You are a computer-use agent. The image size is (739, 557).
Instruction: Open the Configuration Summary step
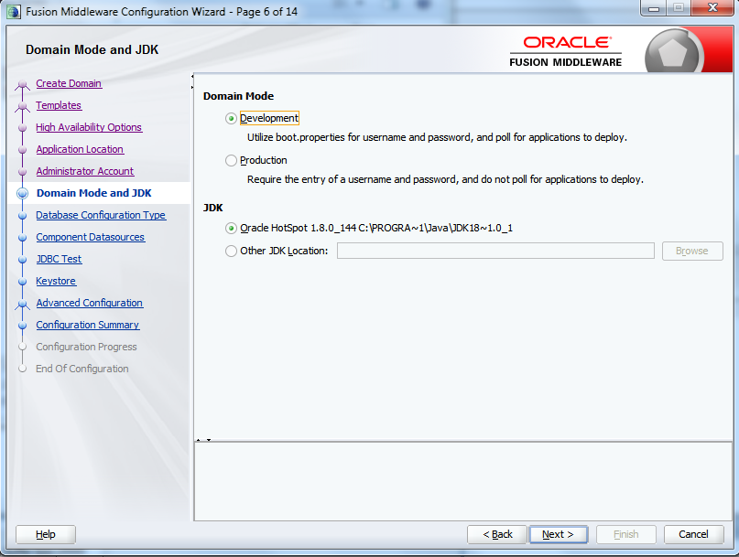click(88, 325)
